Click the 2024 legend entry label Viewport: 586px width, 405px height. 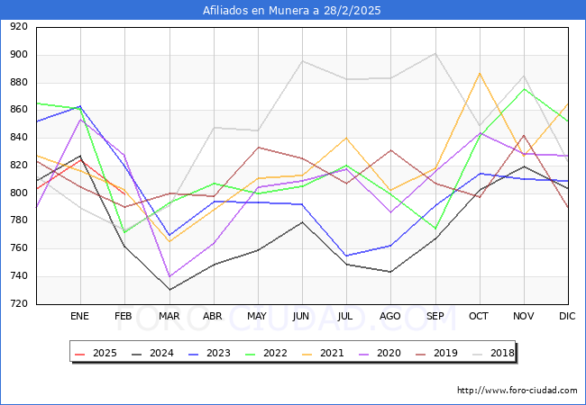161,353
